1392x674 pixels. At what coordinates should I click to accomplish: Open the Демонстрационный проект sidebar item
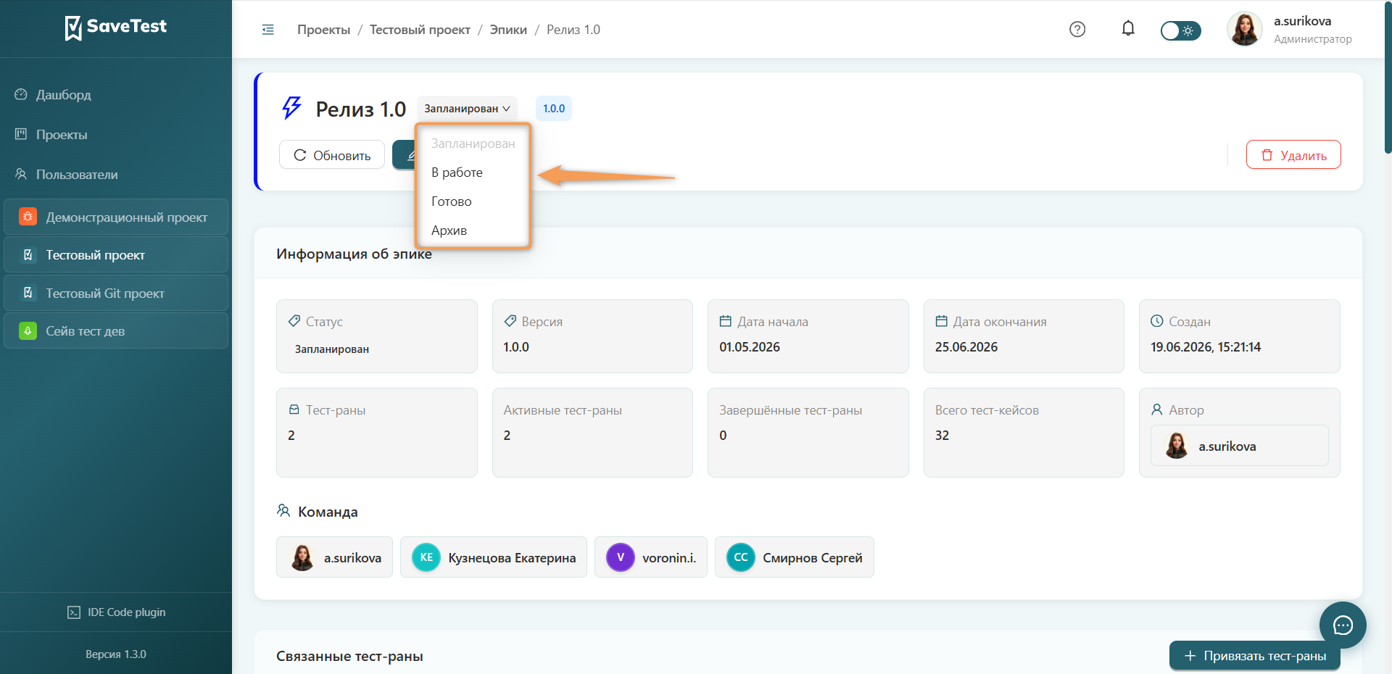point(116,217)
